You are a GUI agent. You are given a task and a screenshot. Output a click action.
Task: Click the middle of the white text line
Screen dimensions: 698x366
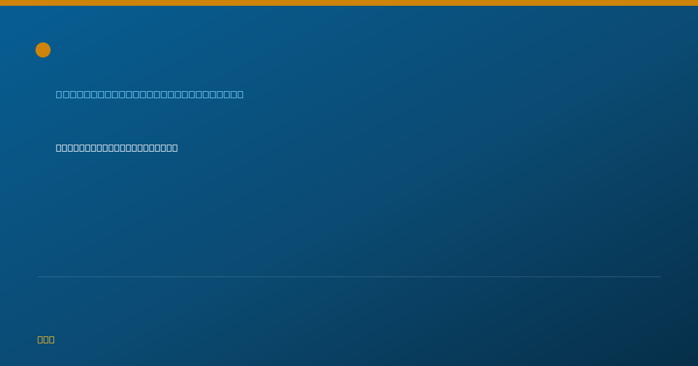pos(117,148)
